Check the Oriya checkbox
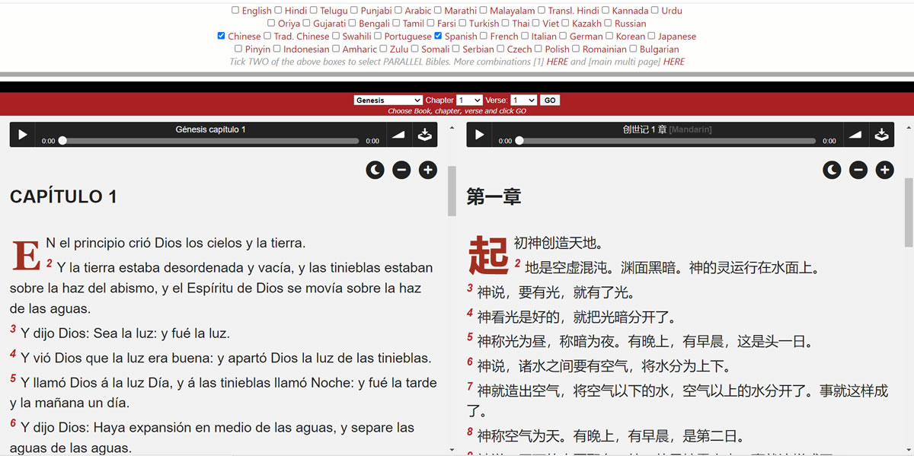 (271, 23)
